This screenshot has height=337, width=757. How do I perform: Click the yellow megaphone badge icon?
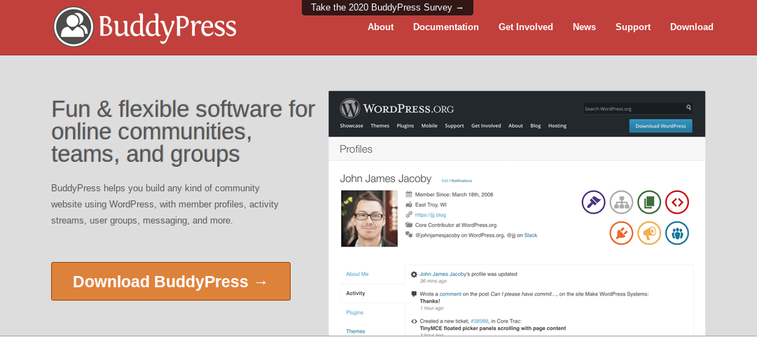pos(649,233)
